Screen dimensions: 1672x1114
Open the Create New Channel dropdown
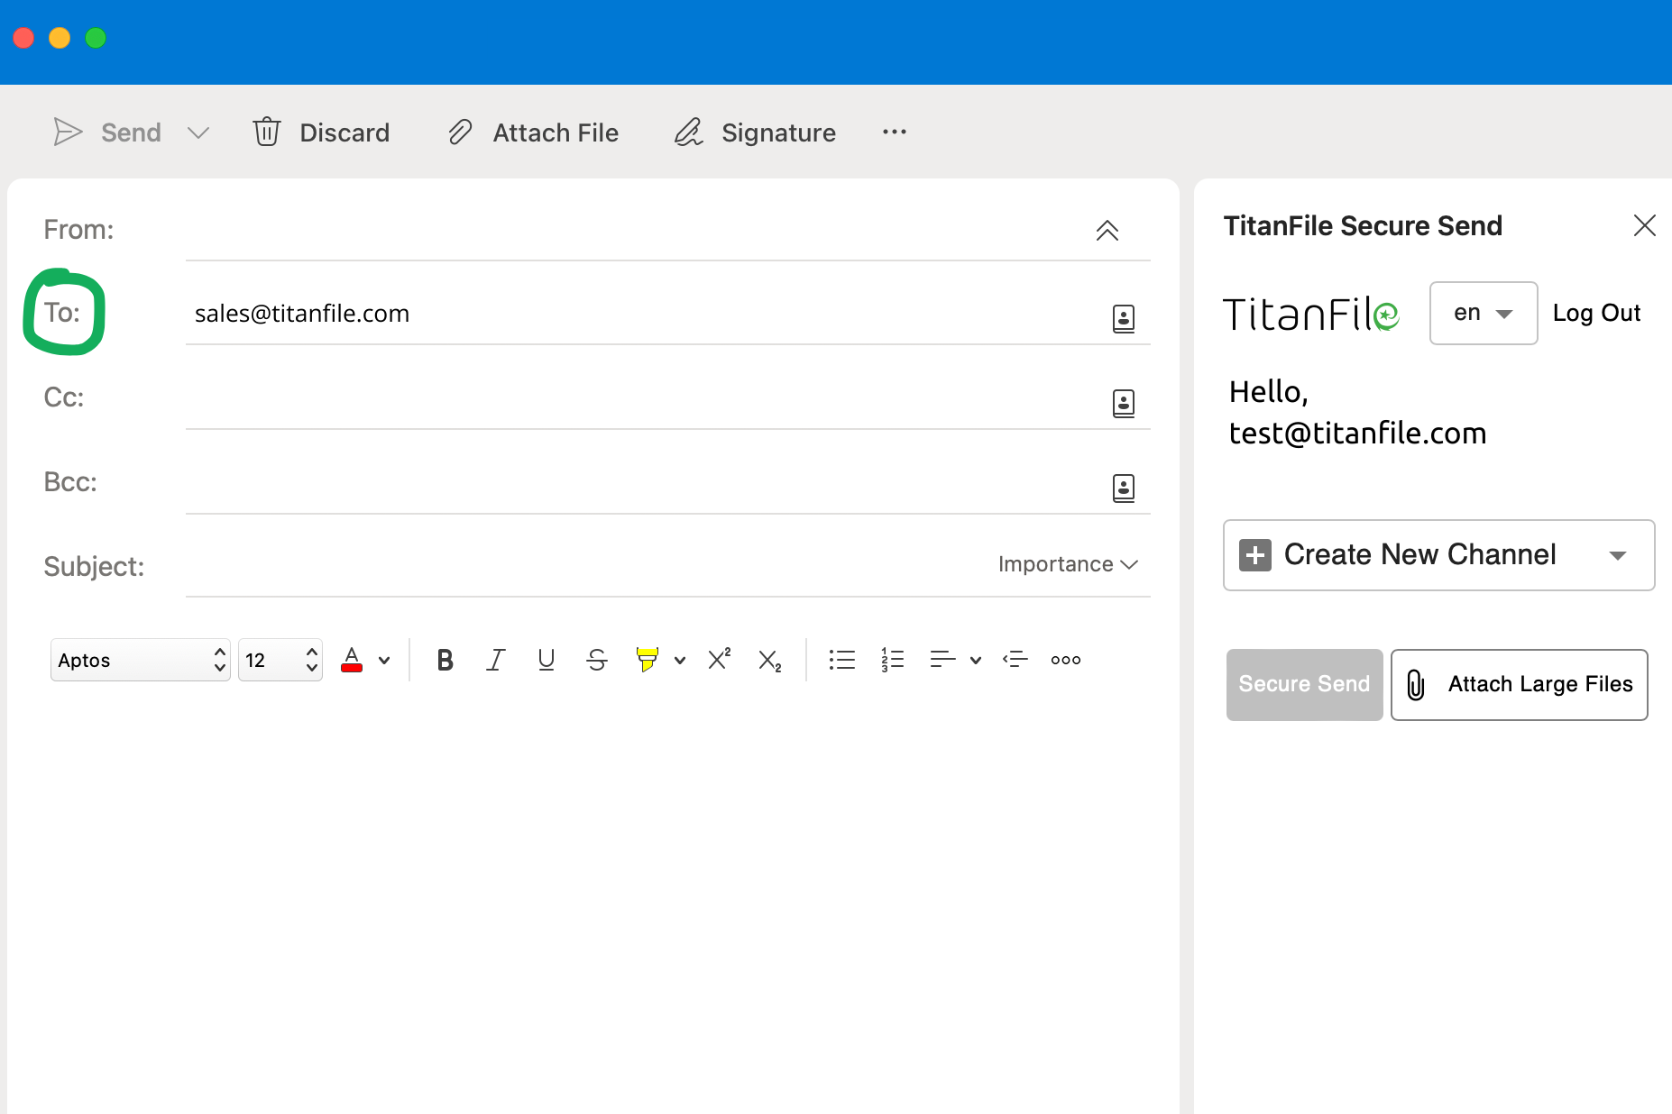pos(1438,555)
